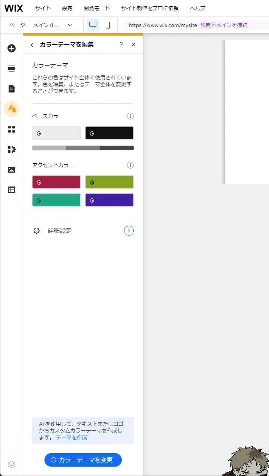
Task: Open the Pages and Menu icon
Action: click(x=12, y=89)
